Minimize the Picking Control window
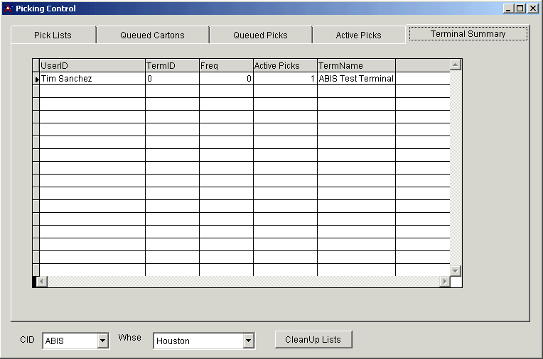The image size is (543, 359). pyautogui.click(x=509, y=9)
